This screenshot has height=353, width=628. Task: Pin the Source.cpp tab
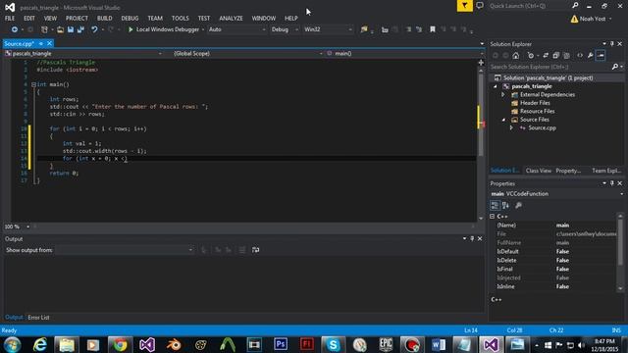coord(41,43)
